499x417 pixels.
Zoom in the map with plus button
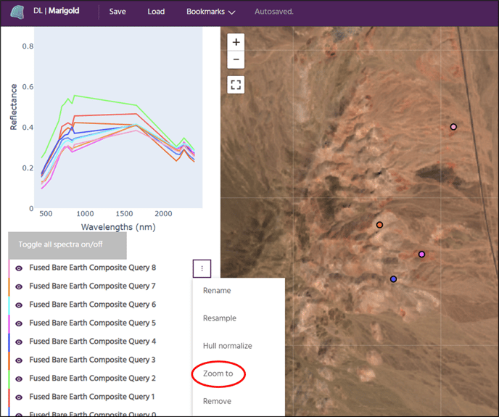[x=236, y=42]
